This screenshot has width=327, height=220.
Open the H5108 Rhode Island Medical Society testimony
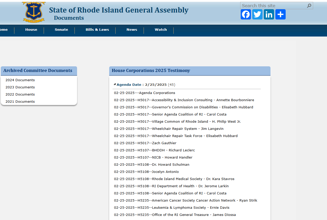(x=174, y=179)
